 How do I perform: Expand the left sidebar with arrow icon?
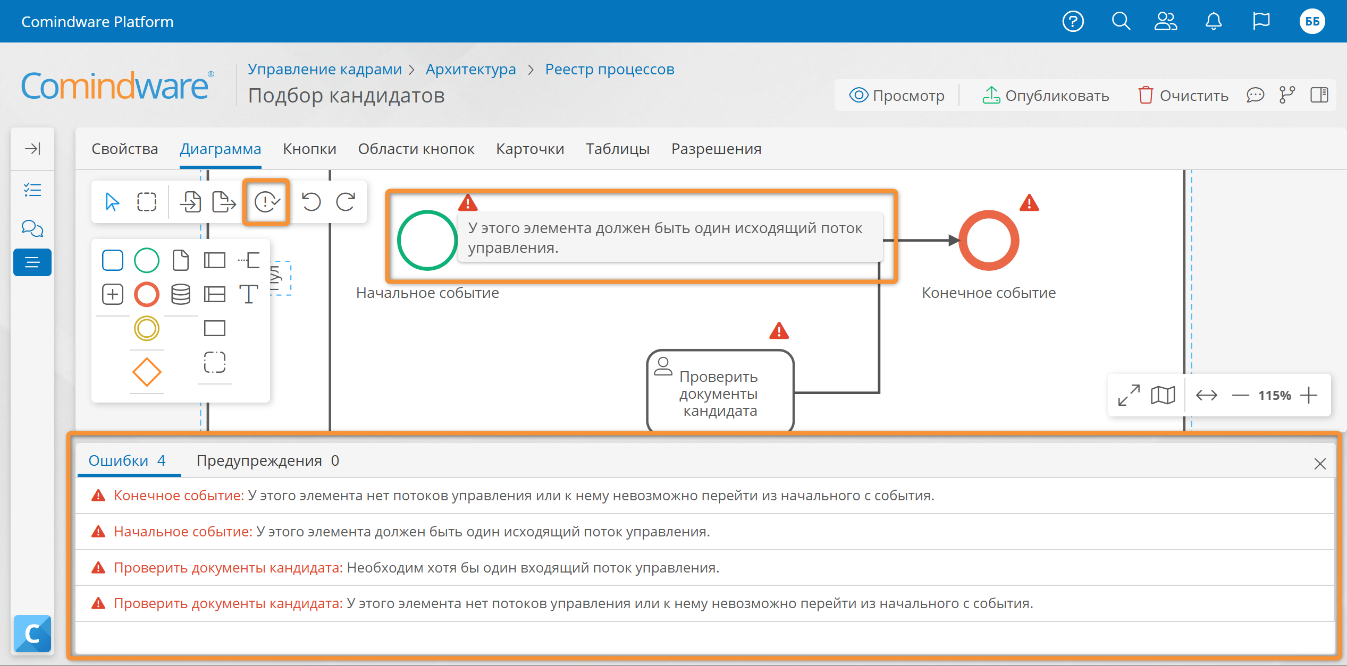click(32, 148)
